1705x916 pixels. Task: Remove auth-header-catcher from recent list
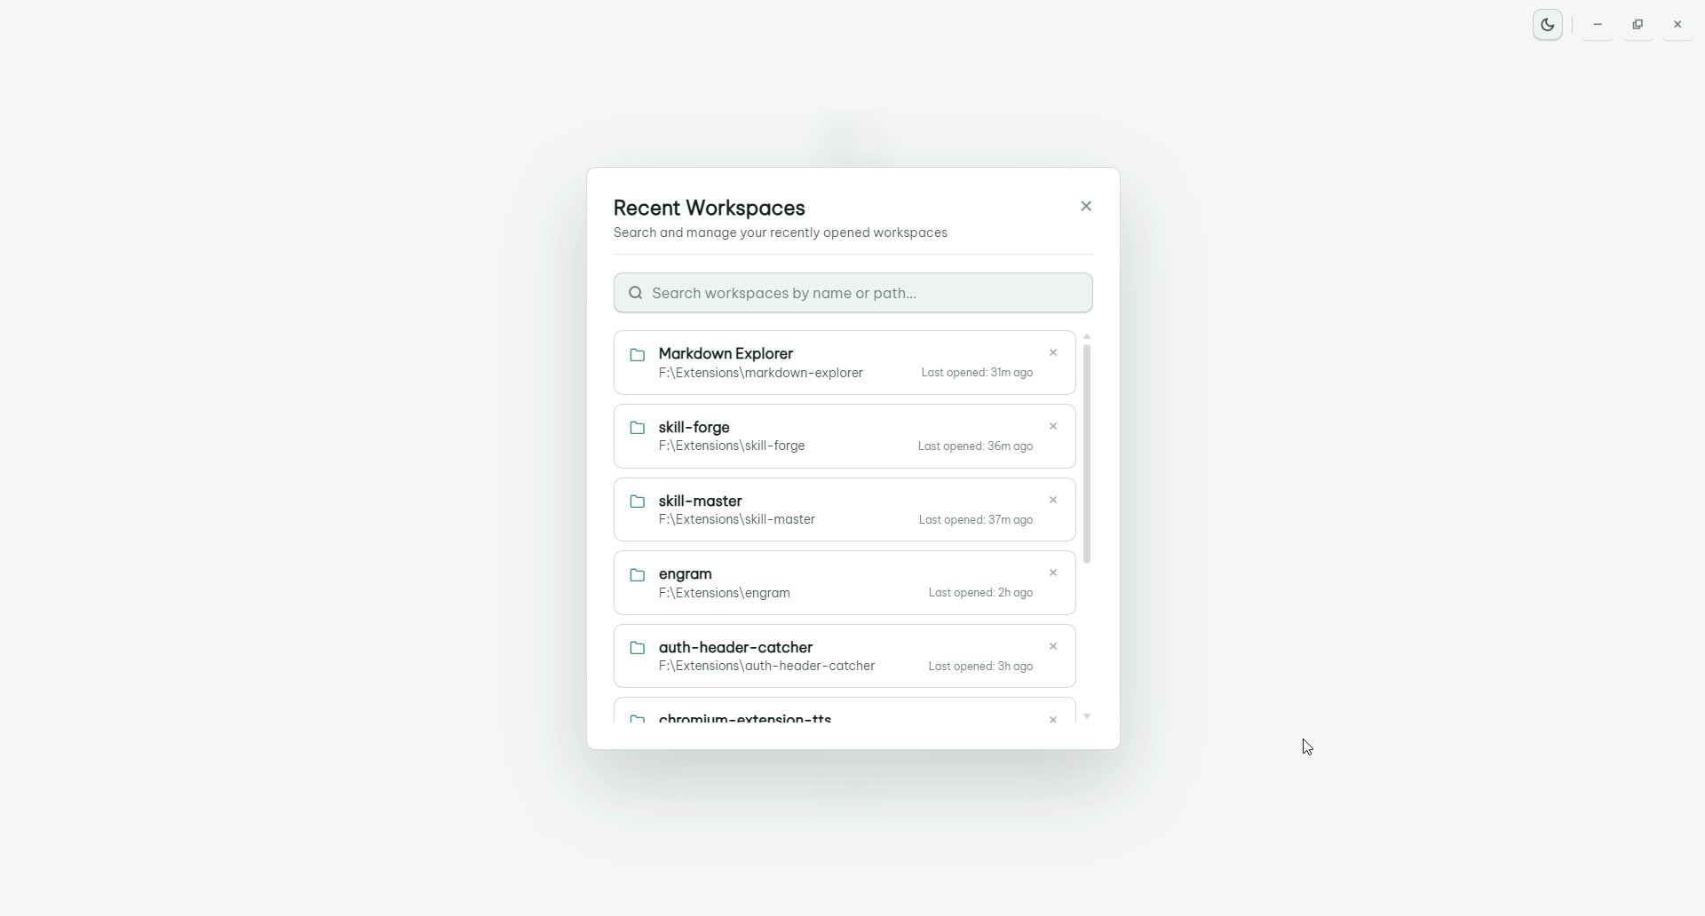click(x=1054, y=647)
